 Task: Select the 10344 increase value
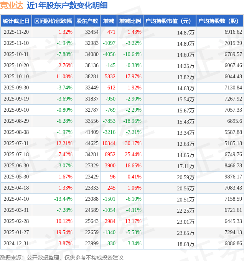109,143
